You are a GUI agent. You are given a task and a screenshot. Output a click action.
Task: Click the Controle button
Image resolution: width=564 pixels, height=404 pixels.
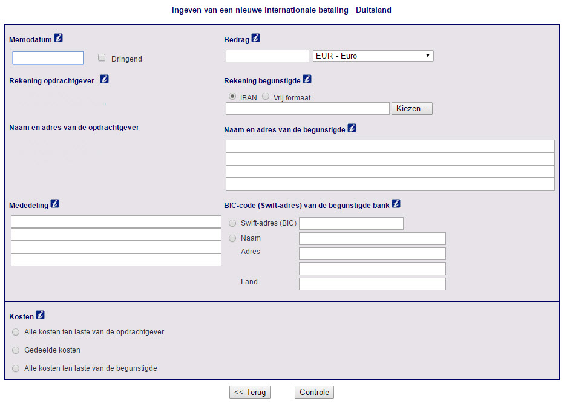(314, 393)
